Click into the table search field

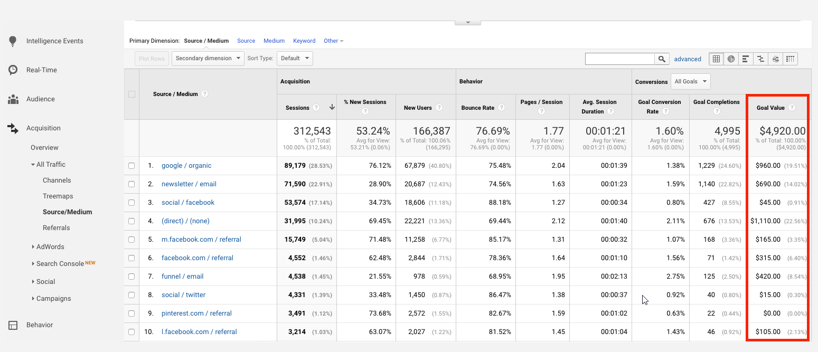[619, 59]
